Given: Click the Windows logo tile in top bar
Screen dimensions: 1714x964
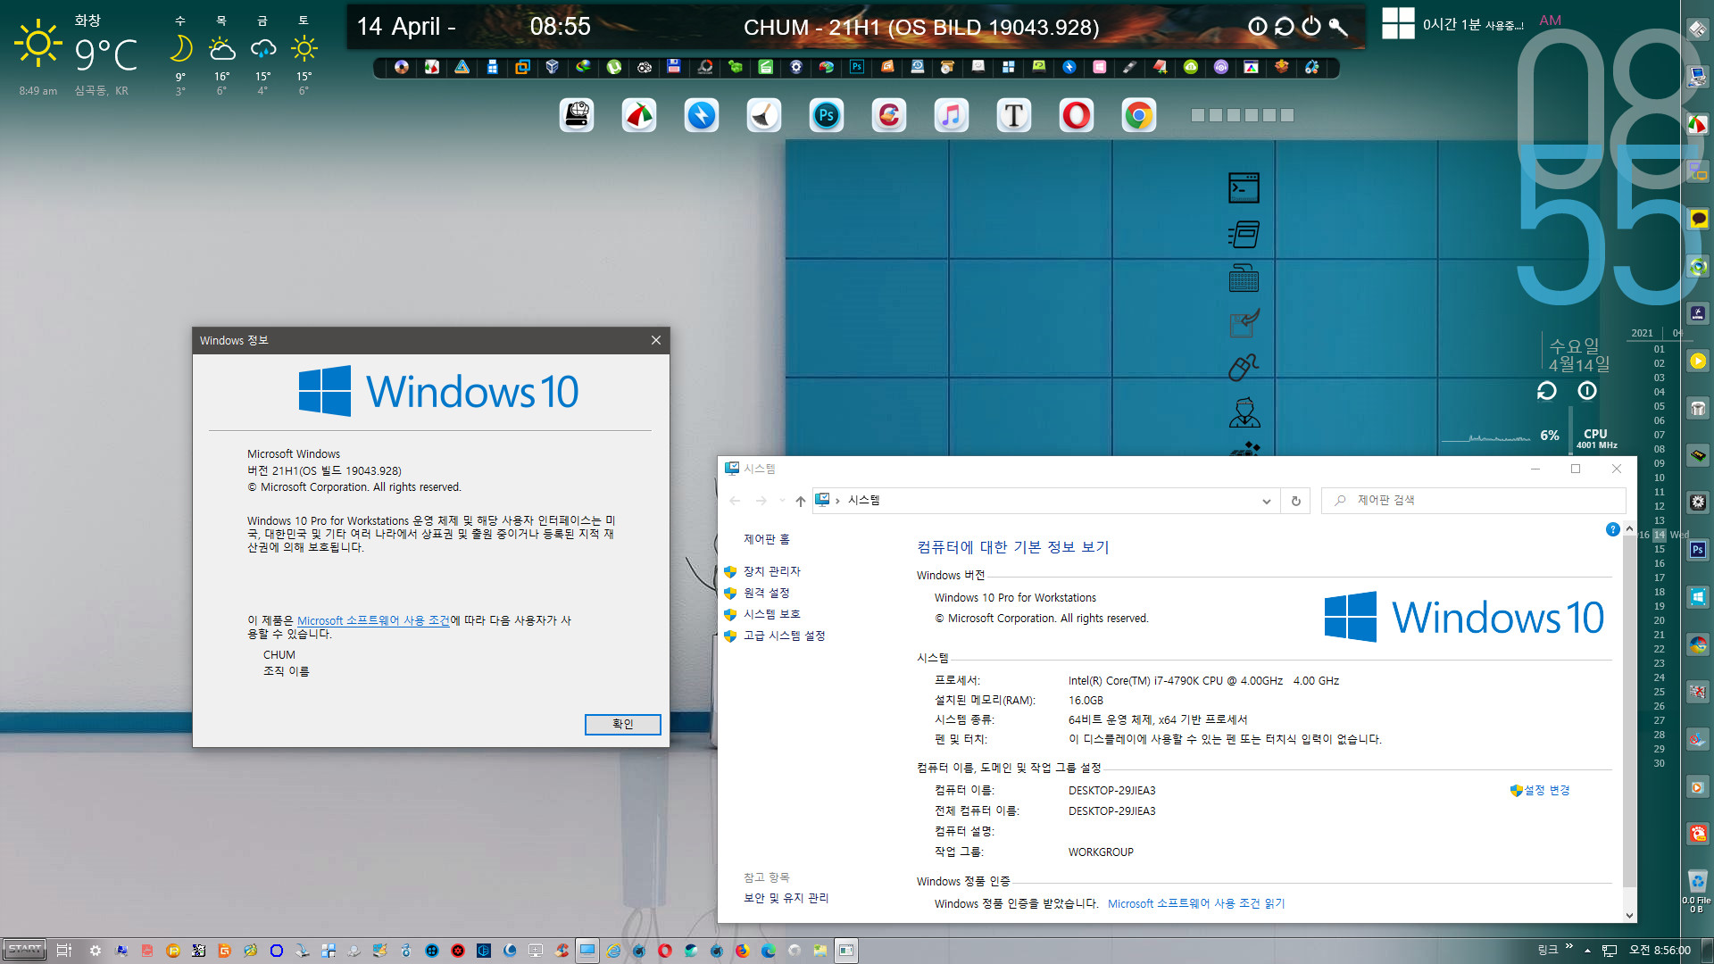Looking at the screenshot, I should click(x=1398, y=24).
